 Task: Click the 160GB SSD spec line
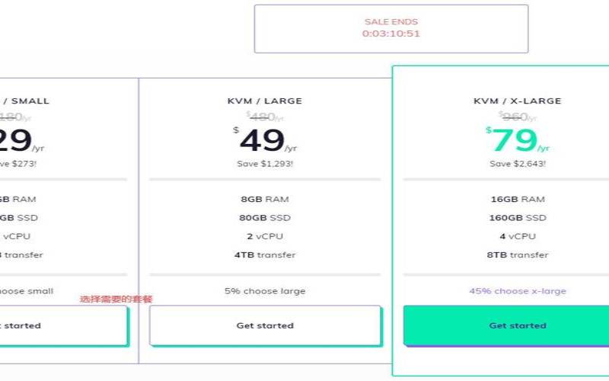click(x=518, y=218)
